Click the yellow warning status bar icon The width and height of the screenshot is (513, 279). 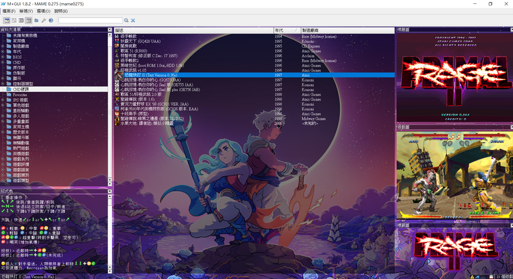[x=472, y=276]
